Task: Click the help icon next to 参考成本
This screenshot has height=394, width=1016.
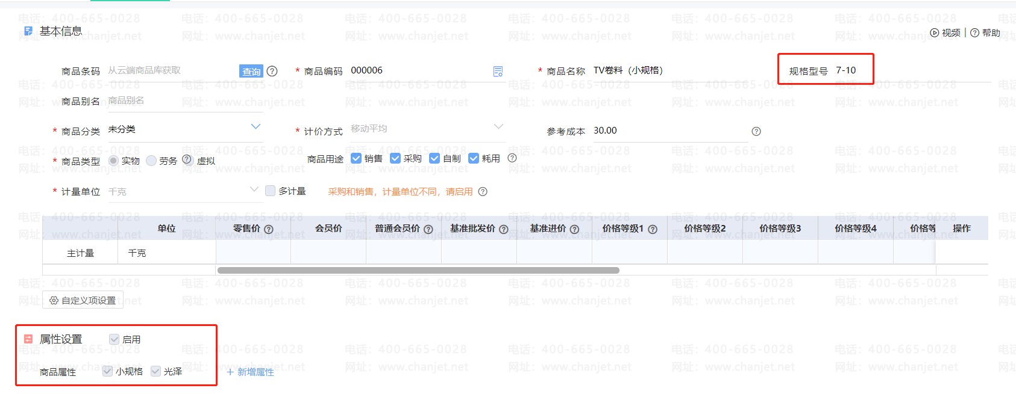Action: click(x=756, y=131)
